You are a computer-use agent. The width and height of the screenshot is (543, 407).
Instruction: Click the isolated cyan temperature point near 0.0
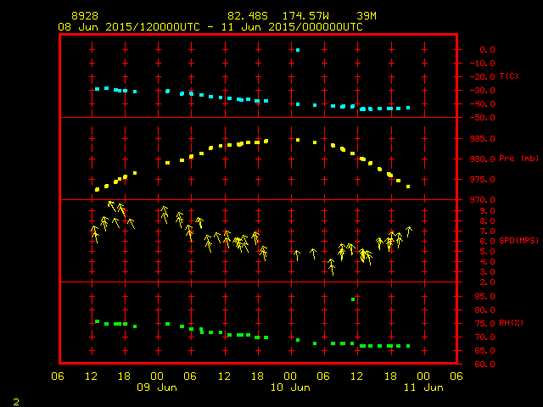[x=298, y=50]
